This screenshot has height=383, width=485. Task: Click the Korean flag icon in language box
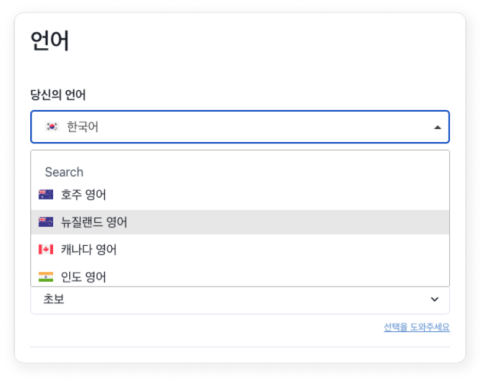[x=53, y=127]
